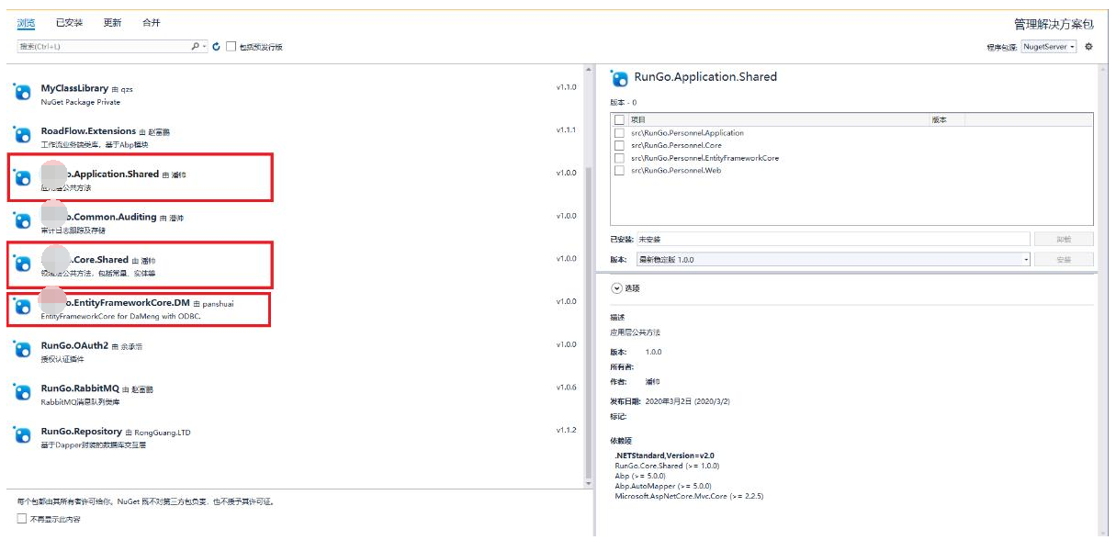Click the RunGo.OAuth2 package icon
Image resolution: width=1116 pixels, height=540 pixels.
click(x=22, y=349)
